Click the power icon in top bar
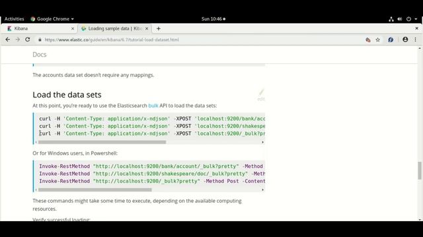Viewport: 423px width, 237px height. tap(408, 19)
